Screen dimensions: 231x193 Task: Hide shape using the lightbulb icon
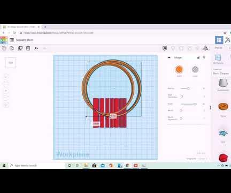(204, 57)
